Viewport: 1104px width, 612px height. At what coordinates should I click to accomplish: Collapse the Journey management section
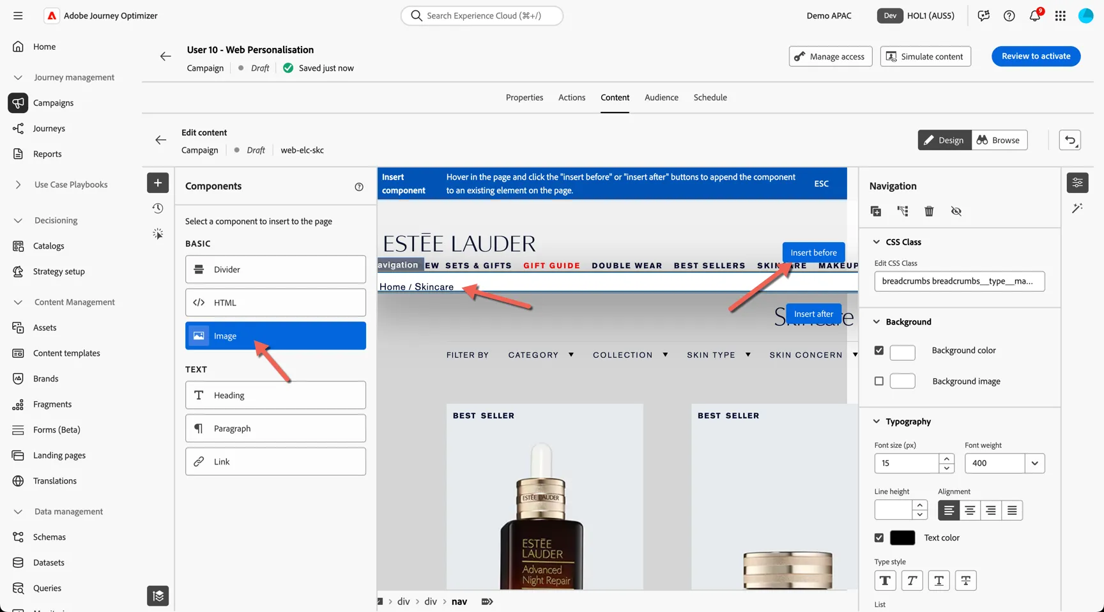click(x=18, y=77)
